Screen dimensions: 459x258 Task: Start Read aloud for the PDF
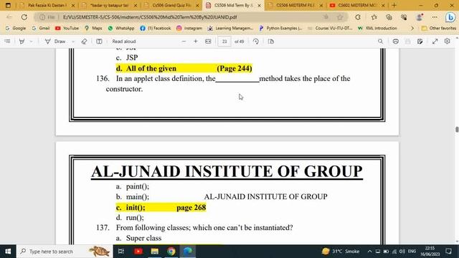click(x=124, y=42)
